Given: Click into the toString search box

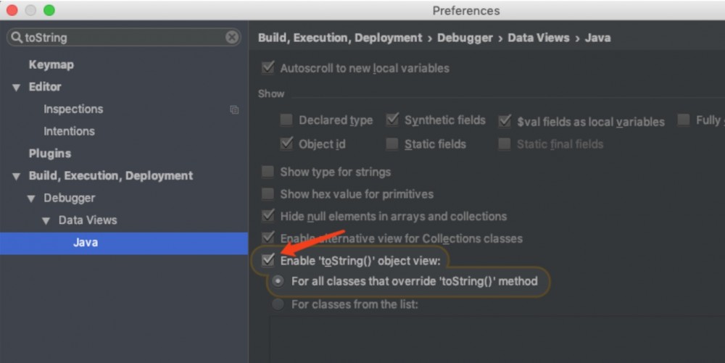Looking at the screenshot, I should 123,38.
